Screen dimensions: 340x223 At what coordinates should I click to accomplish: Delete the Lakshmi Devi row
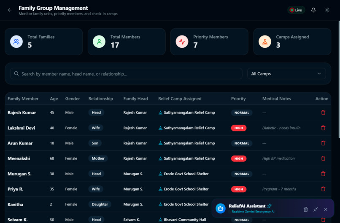pos(323,128)
